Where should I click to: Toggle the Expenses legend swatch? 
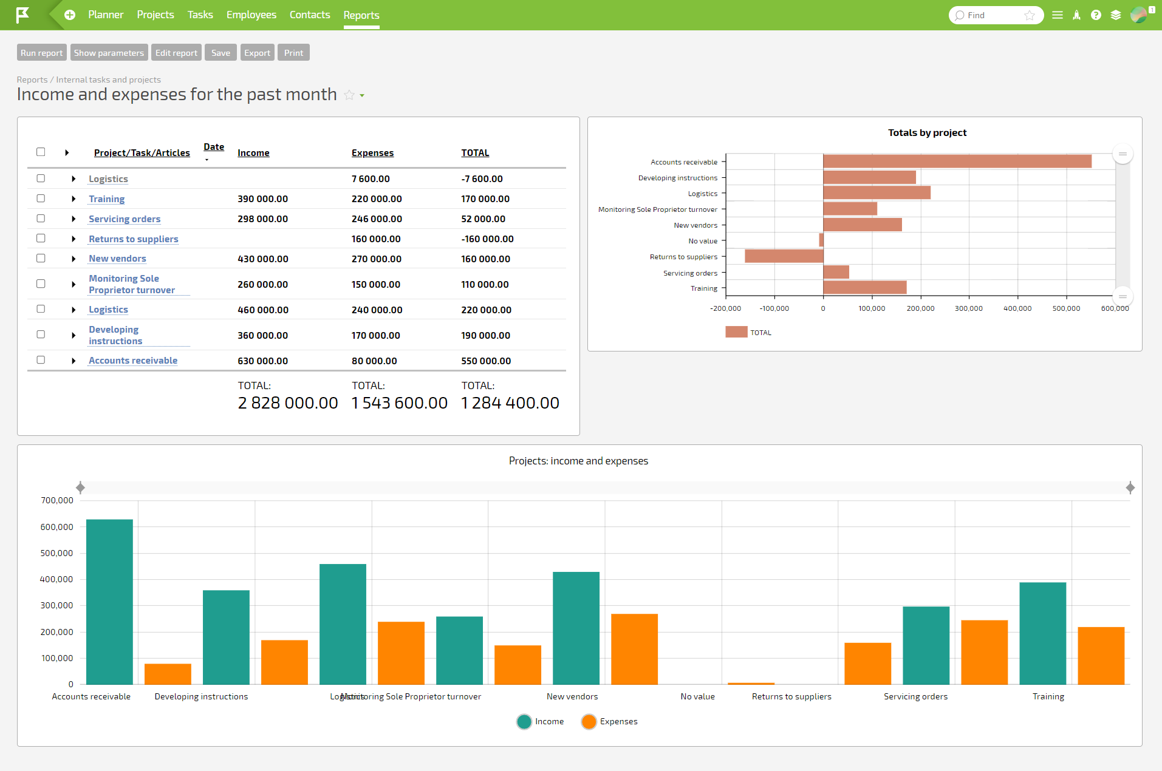click(589, 722)
